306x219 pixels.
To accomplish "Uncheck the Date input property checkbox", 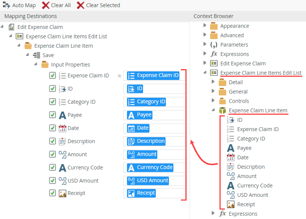I will point(52,128).
